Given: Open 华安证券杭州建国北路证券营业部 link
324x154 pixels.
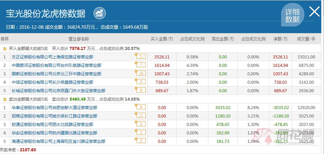Looking at the screenshot, I should point(55,133).
